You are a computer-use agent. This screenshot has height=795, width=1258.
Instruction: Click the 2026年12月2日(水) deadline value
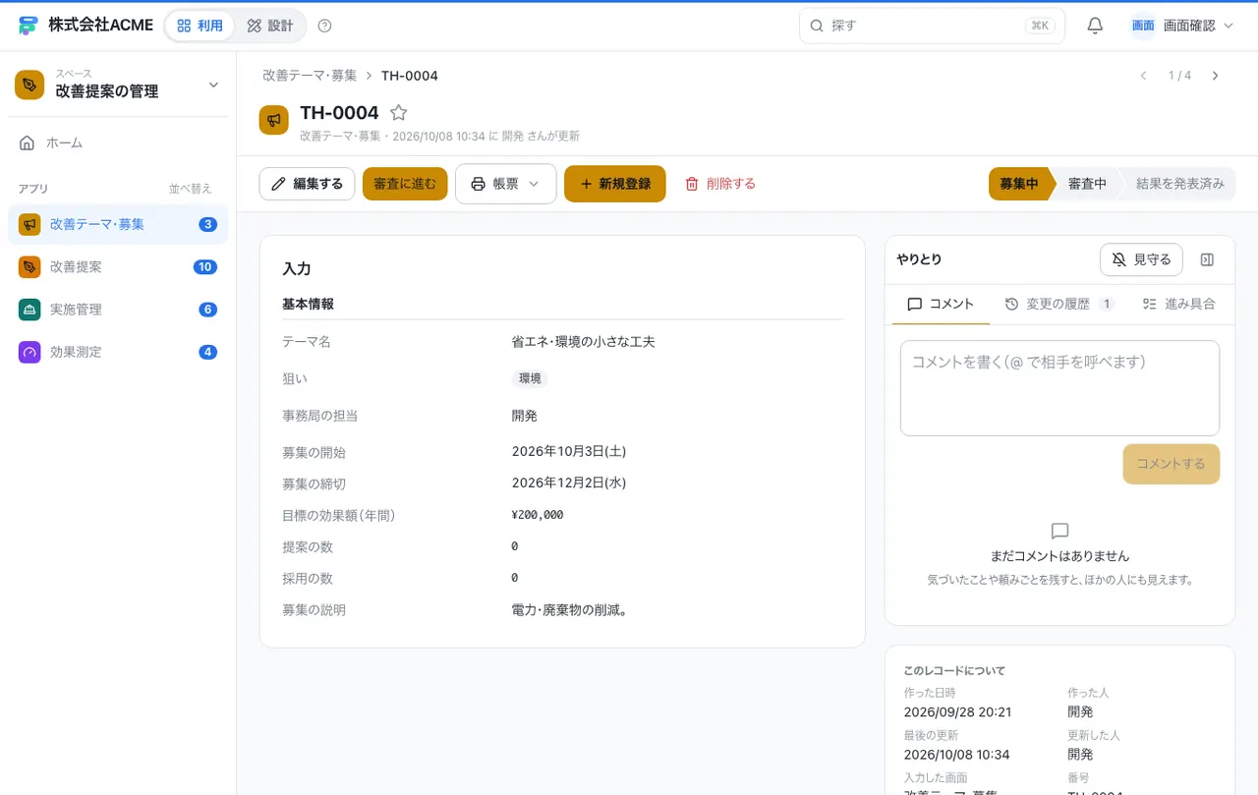pos(569,483)
